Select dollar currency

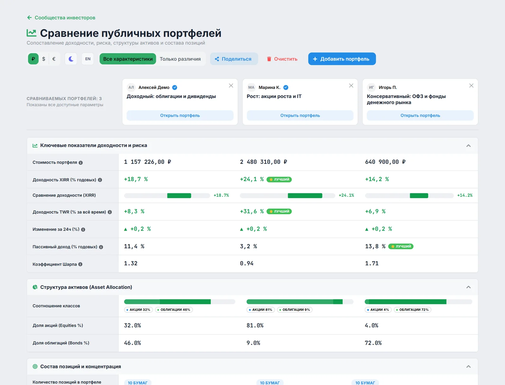pyautogui.click(x=44, y=59)
